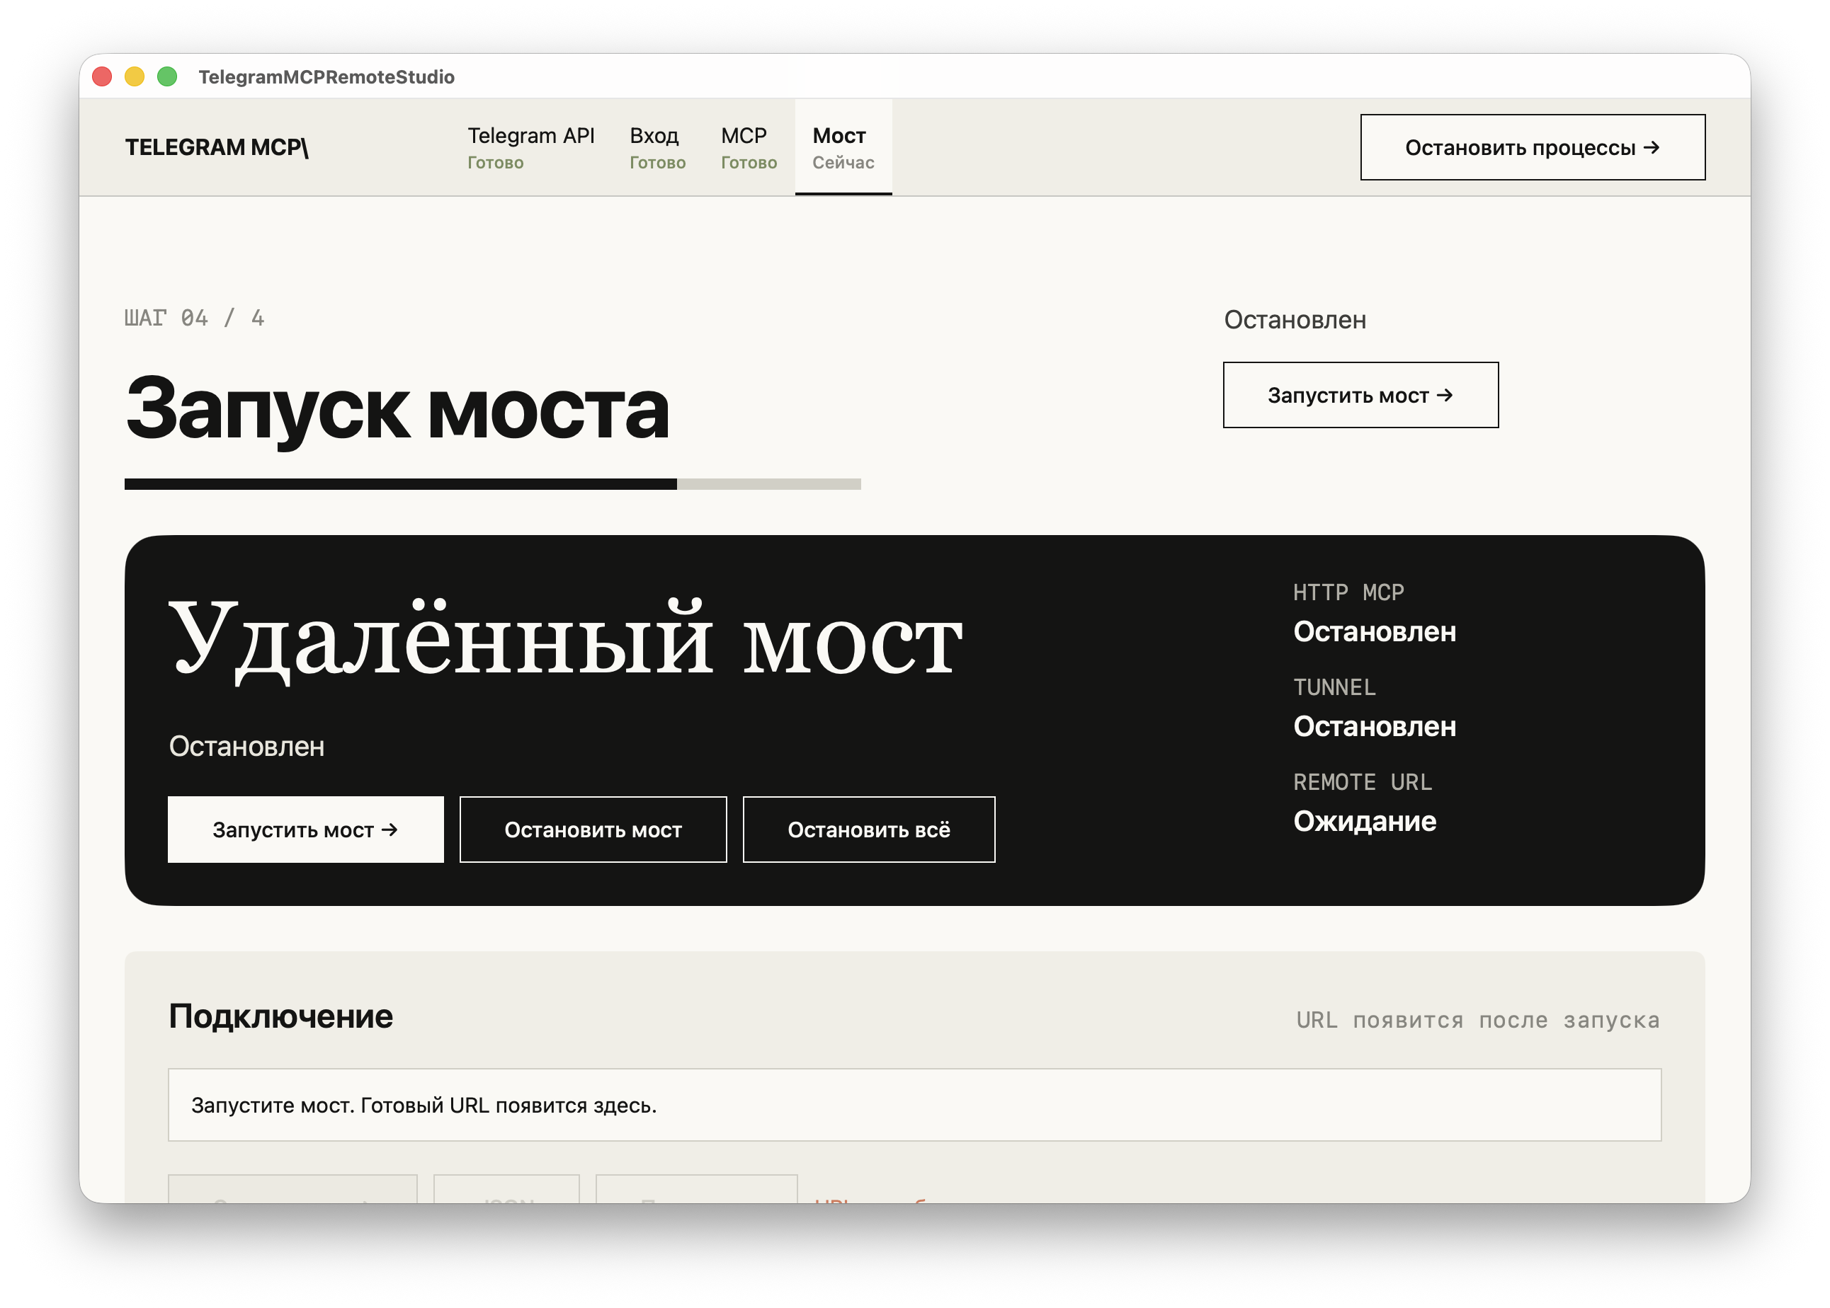Image resolution: width=1830 pixels, height=1308 pixels.
Task: Close the TelegramMCPRemoteStudio window
Action: click(103, 76)
